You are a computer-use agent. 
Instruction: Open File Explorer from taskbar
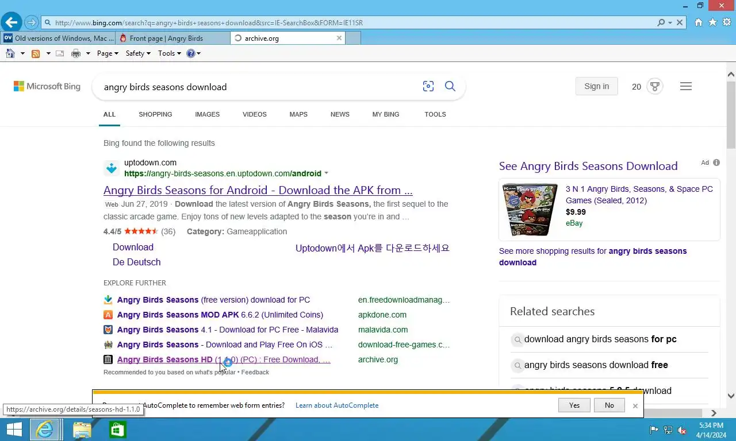(x=82, y=430)
